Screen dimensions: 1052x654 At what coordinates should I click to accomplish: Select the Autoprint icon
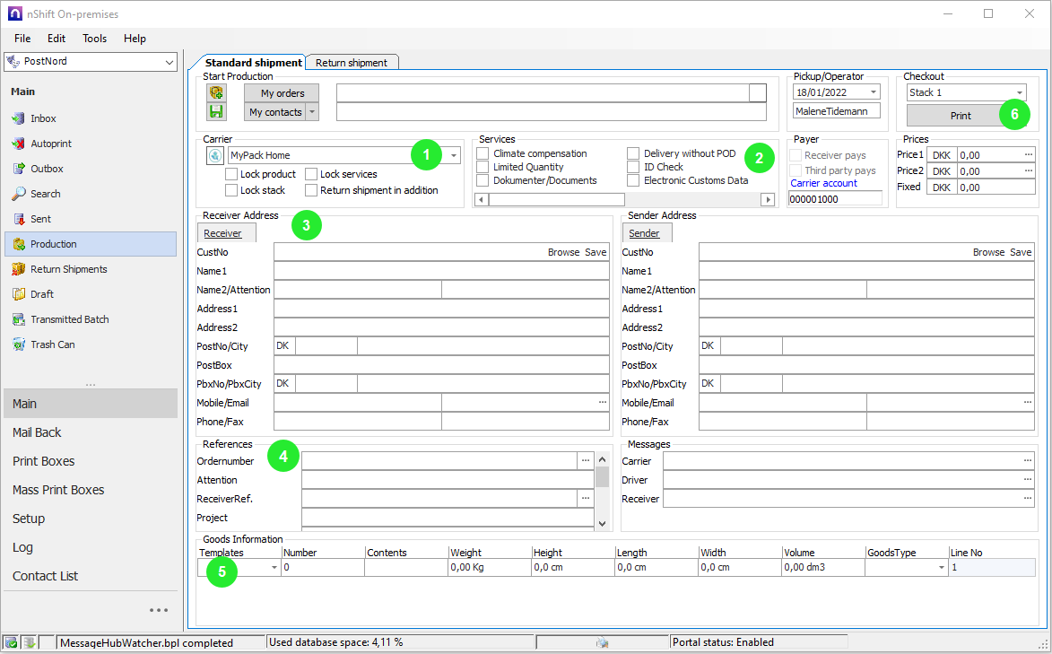point(19,144)
